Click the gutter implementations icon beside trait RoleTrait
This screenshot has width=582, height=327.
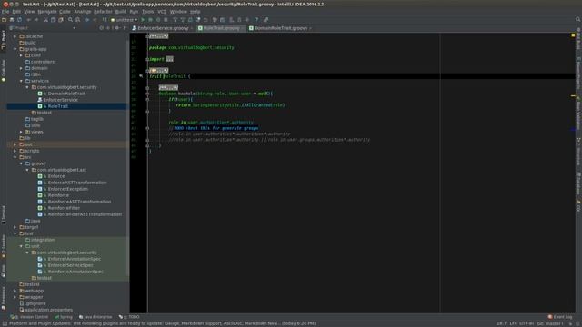[141, 76]
